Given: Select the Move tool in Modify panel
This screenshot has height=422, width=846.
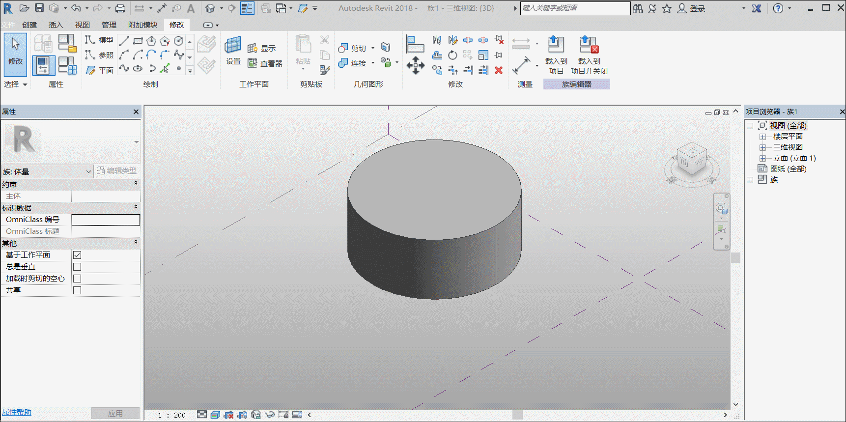Looking at the screenshot, I should click(416, 65).
